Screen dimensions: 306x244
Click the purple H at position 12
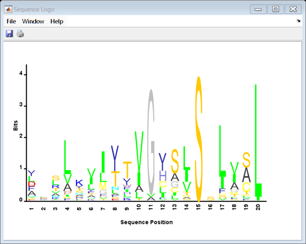163,176
